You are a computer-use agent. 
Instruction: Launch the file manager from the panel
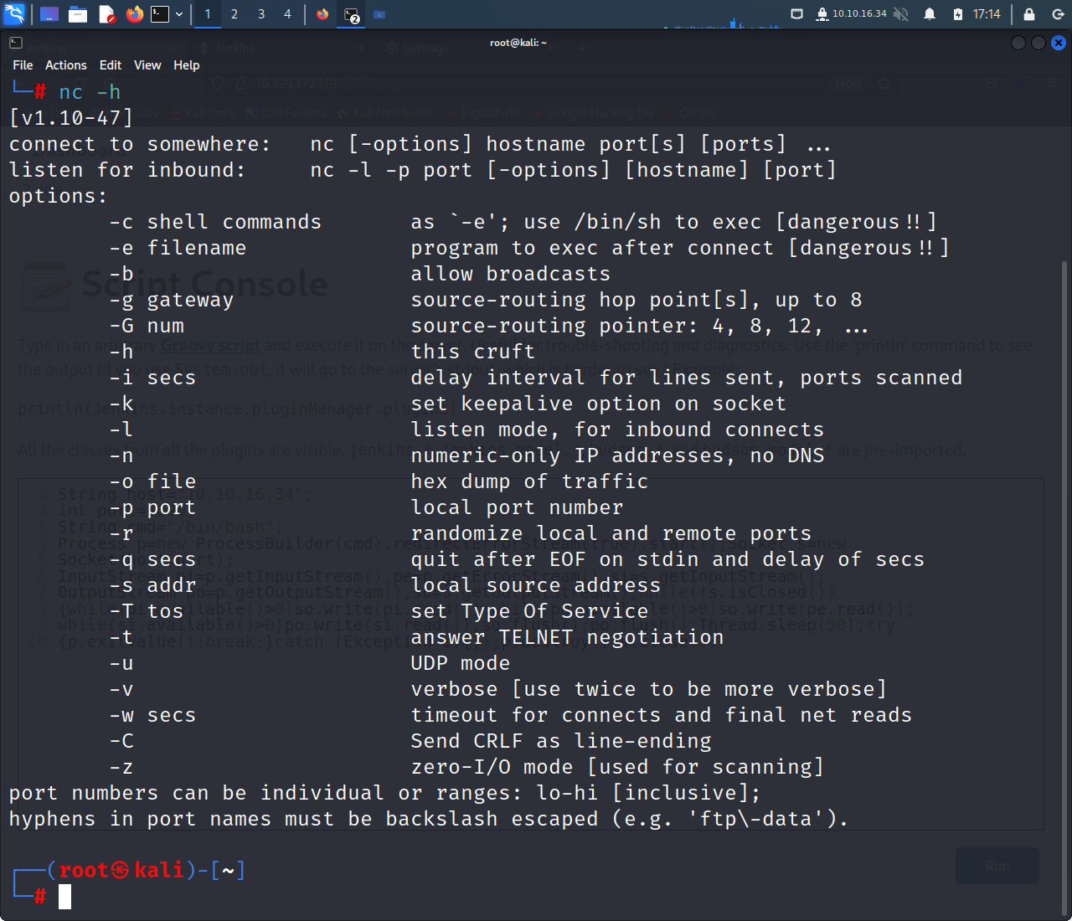tap(78, 14)
